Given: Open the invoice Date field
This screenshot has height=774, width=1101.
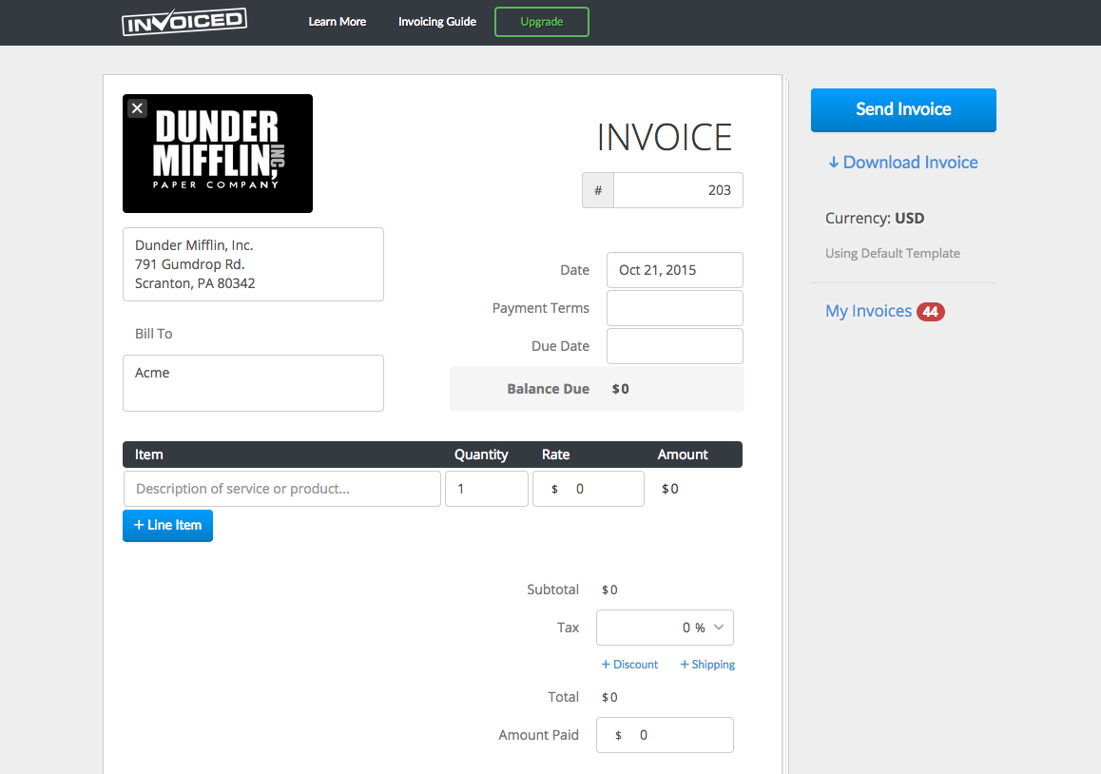Looking at the screenshot, I should [x=674, y=270].
